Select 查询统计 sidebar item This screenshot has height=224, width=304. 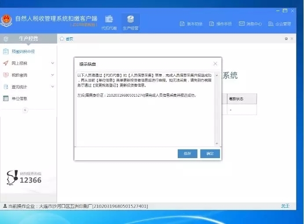pos(19,87)
